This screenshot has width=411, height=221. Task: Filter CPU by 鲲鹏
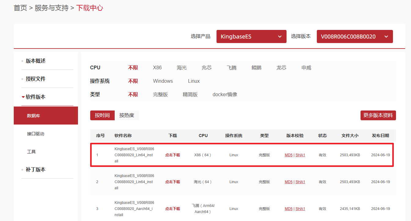(x=257, y=68)
